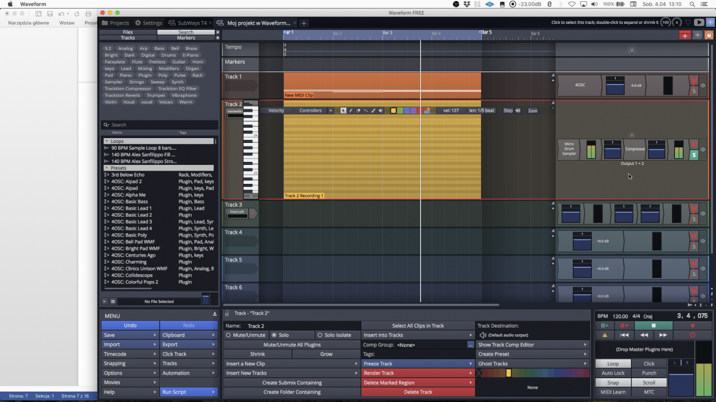Click the Undo button
Screen dimensions: 716x402
(x=130, y=326)
